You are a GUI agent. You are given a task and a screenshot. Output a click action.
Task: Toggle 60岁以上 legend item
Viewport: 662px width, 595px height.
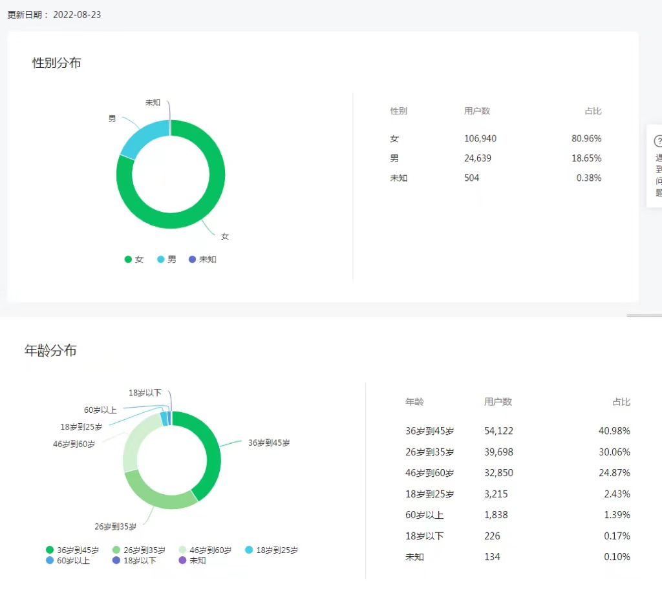68,561
